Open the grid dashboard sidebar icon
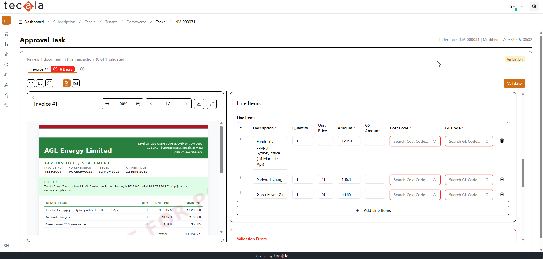The height and width of the screenshot is (259, 543). pos(6,34)
